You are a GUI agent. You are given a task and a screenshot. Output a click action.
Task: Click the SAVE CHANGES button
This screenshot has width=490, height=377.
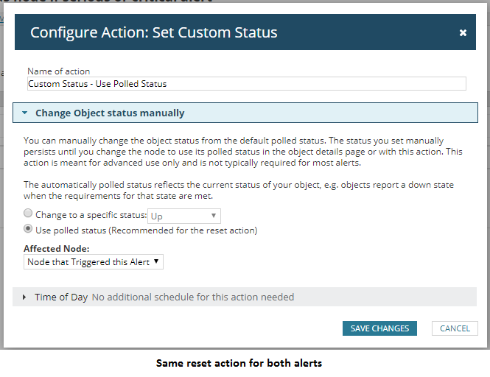click(379, 328)
